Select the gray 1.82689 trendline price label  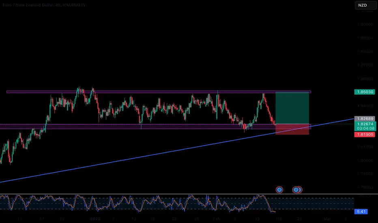pyautogui.click(x=365, y=119)
